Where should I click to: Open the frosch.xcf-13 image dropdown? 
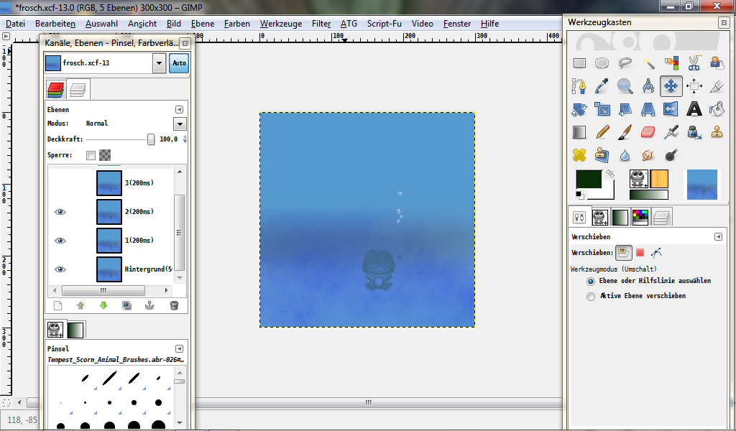click(x=159, y=62)
